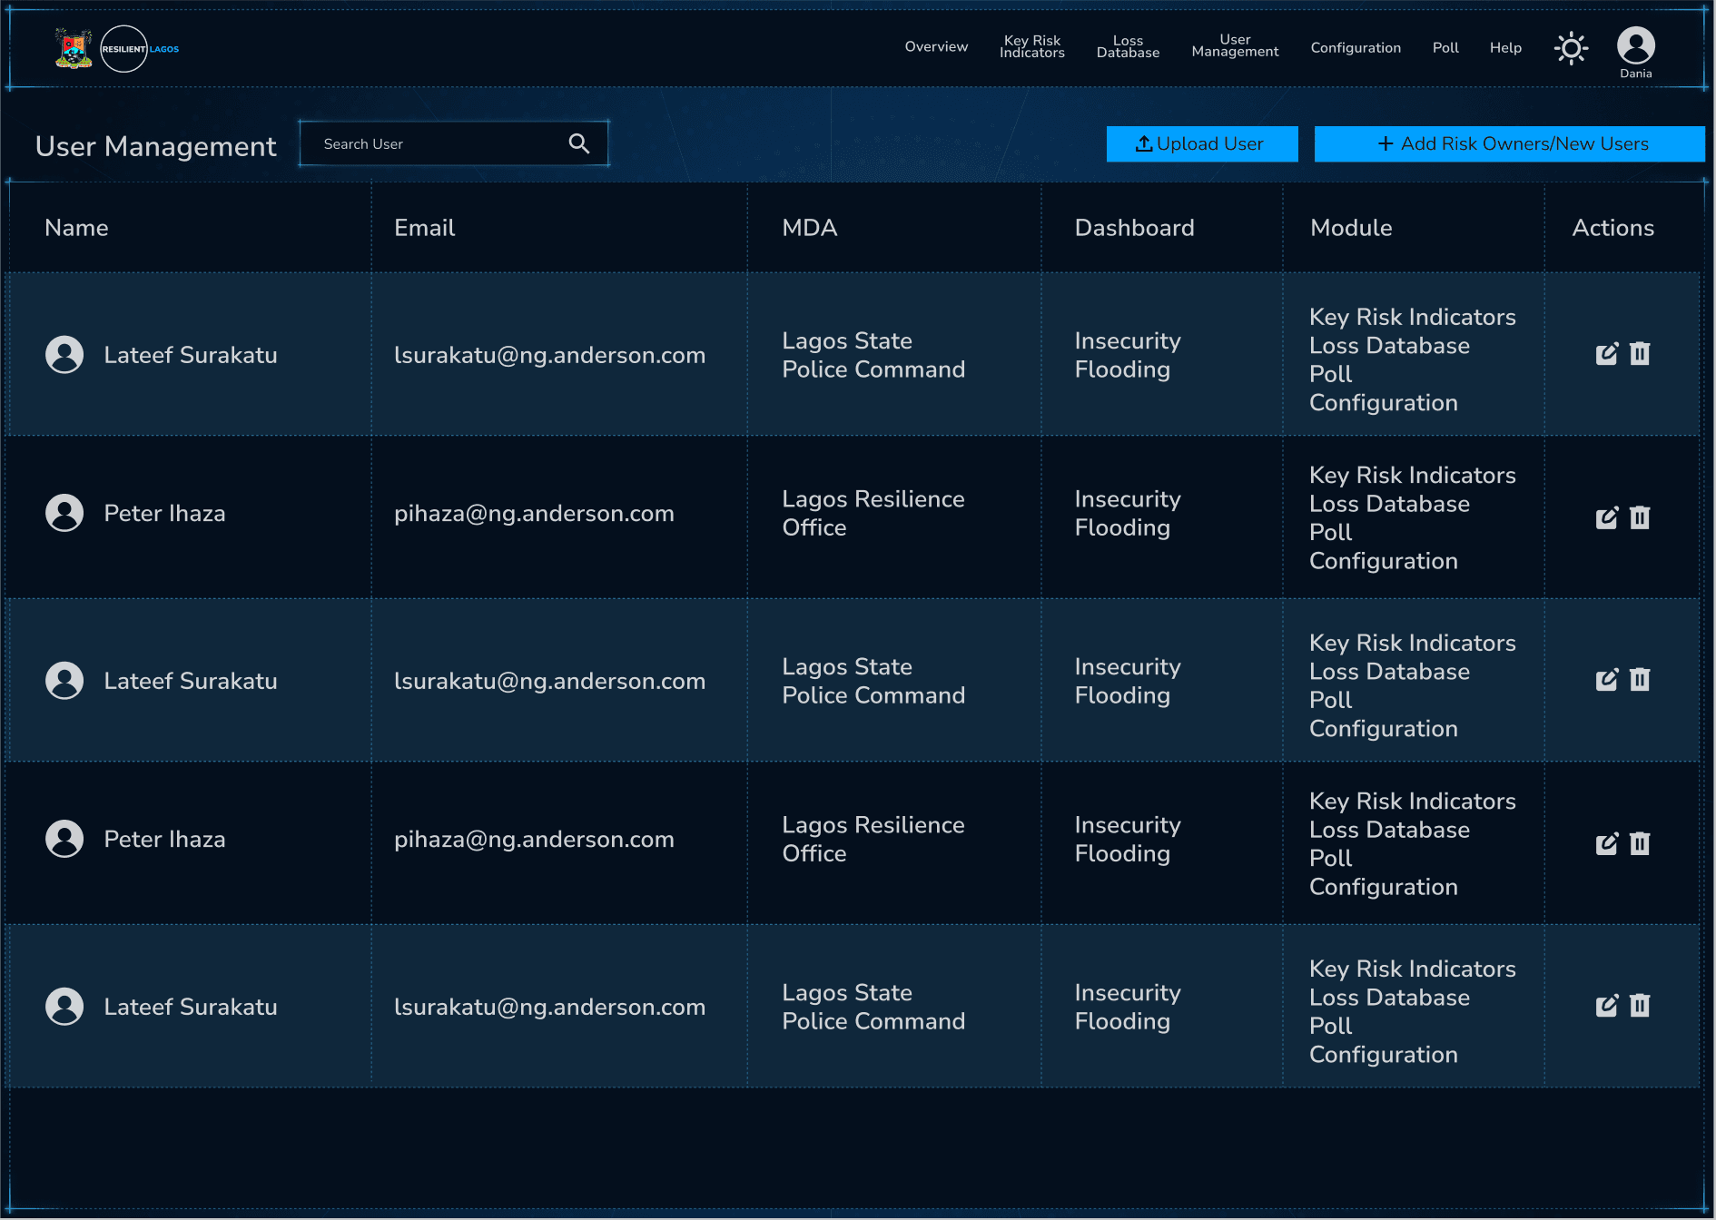Focus the Search User field

point(454,143)
